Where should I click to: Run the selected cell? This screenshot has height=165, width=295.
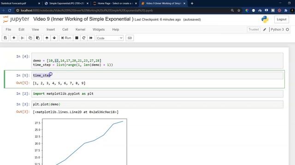66,38
